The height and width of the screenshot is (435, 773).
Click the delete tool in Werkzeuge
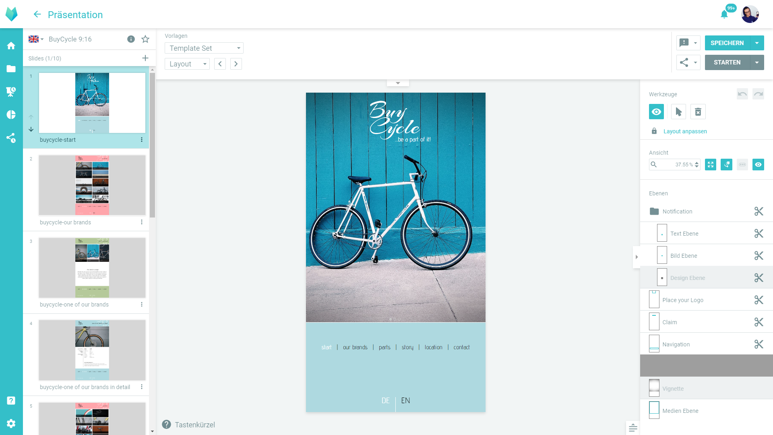pos(698,112)
